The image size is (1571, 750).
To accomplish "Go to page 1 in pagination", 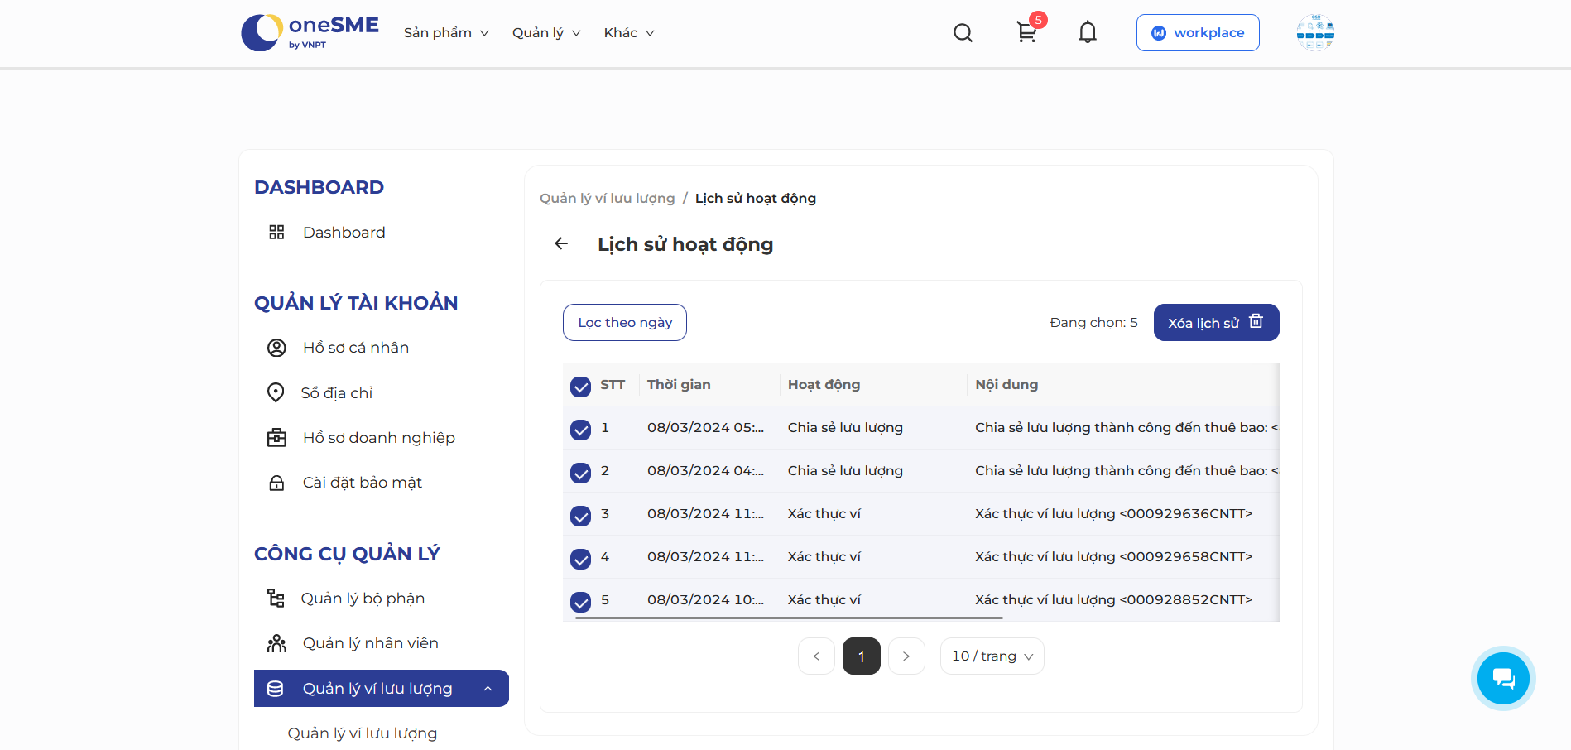I will tap(862, 656).
